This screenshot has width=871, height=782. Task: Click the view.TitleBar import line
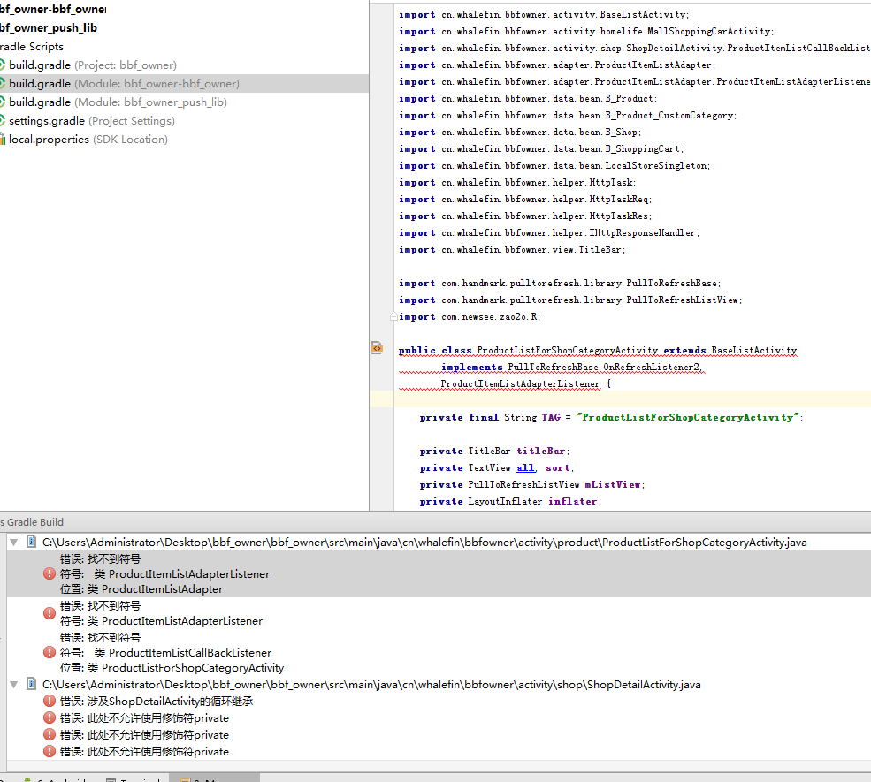click(512, 250)
